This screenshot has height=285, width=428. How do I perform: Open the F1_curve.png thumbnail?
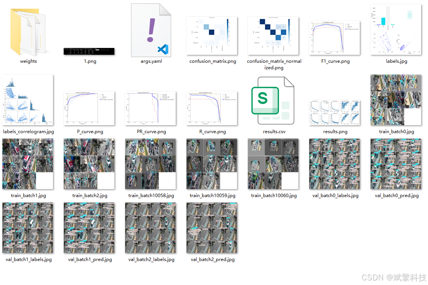334,38
